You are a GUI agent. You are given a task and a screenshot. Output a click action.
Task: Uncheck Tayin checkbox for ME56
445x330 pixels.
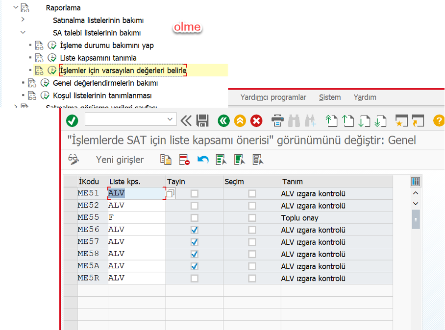[195, 230]
